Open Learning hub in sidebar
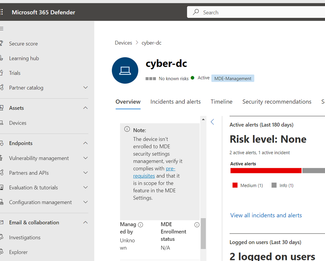 (x=24, y=59)
